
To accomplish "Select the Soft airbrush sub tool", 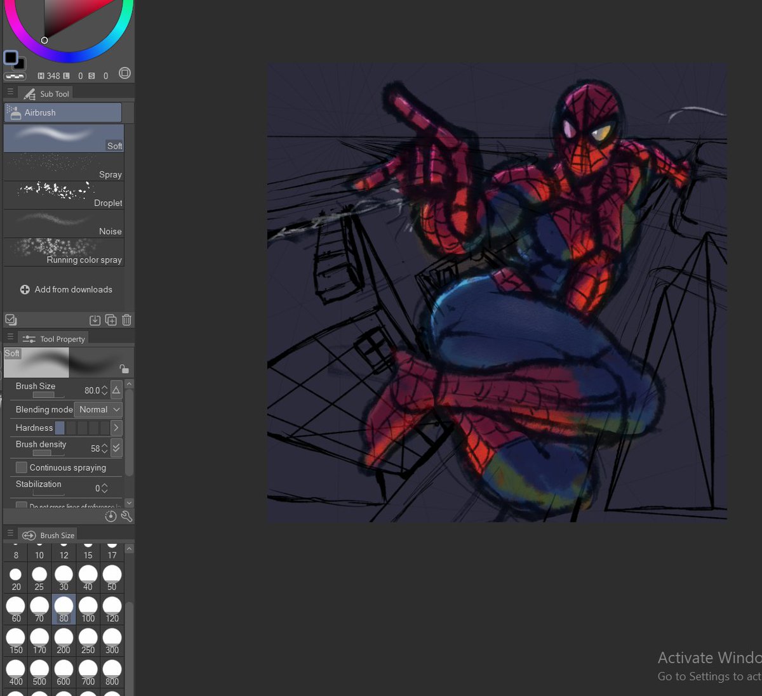I will pos(63,138).
